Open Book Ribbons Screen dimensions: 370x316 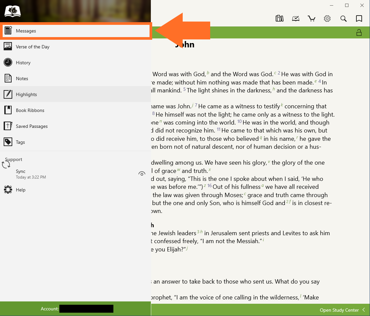click(x=76, y=110)
